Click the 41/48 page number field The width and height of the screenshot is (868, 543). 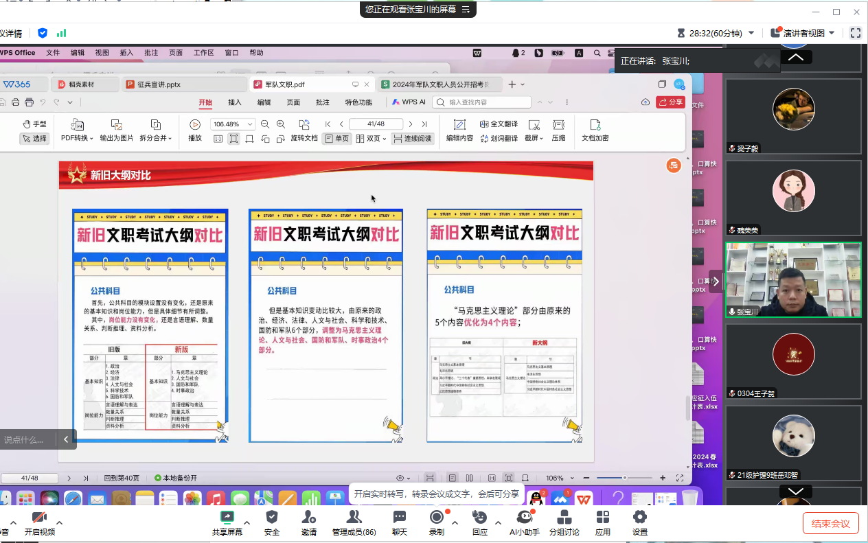(x=376, y=124)
